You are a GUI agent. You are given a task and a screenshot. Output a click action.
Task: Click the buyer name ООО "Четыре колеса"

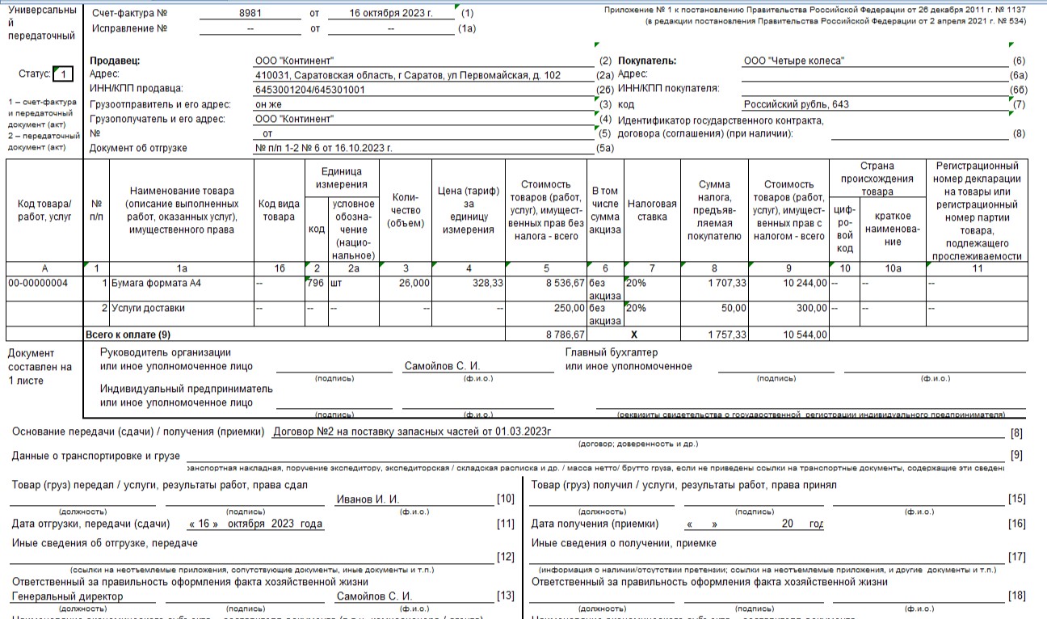[x=875, y=61]
